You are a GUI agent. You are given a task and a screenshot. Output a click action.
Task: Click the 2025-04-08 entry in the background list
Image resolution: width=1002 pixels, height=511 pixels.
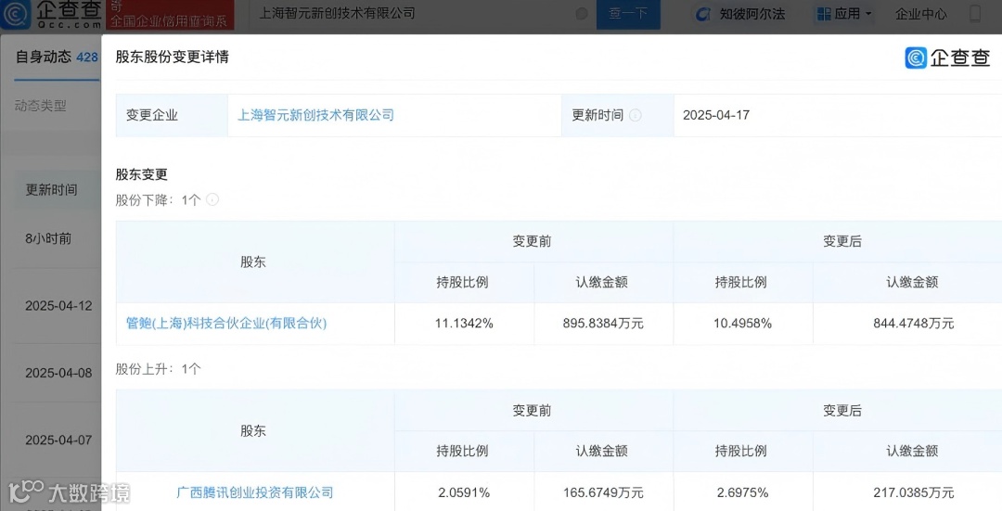tap(58, 373)
